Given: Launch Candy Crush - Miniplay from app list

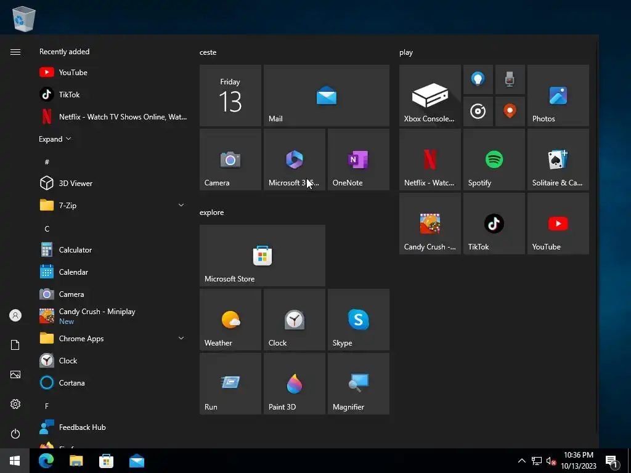Looking at the screenshot, I should [x=112, y=316].
